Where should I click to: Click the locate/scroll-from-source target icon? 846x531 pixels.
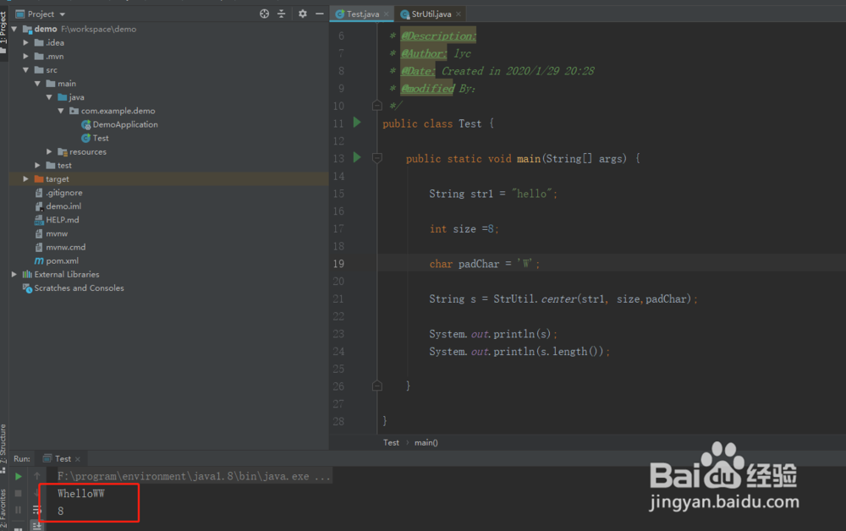click(264, 14)
